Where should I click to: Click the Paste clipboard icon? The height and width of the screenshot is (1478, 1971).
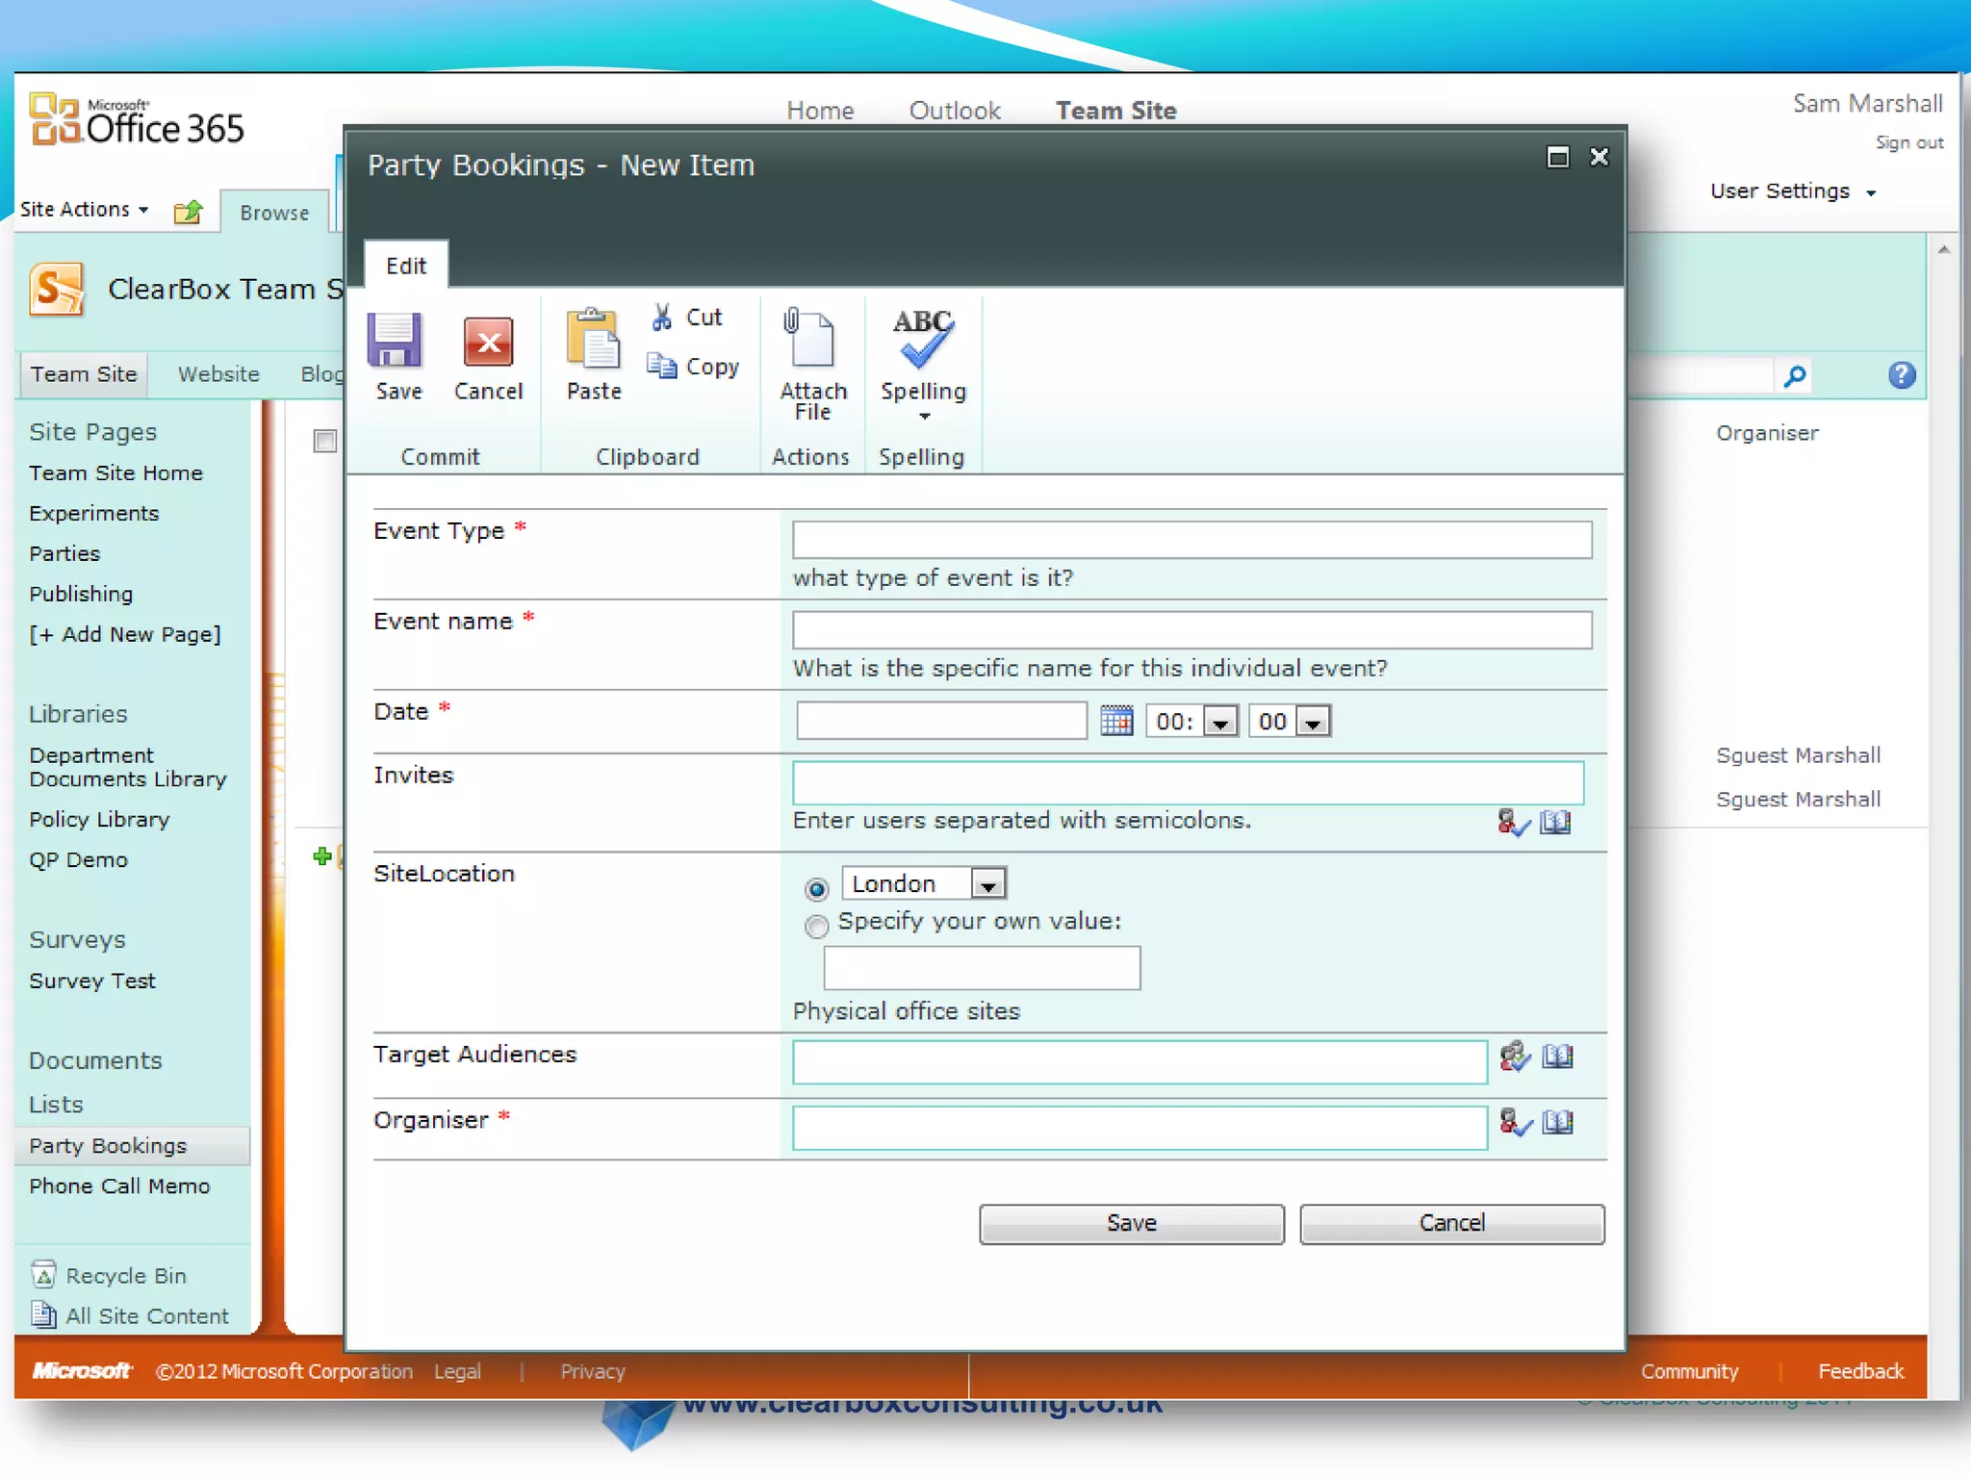pos(593,340)
